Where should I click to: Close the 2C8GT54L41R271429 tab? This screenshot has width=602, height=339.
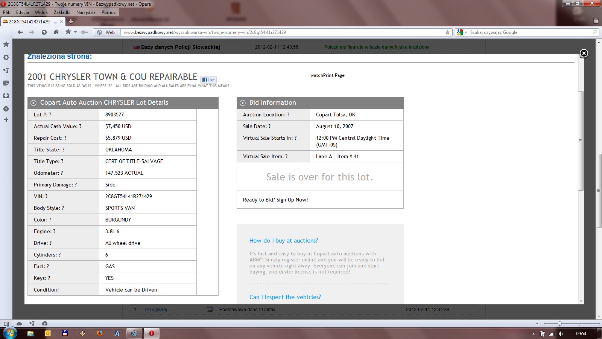tap(61, 22)
